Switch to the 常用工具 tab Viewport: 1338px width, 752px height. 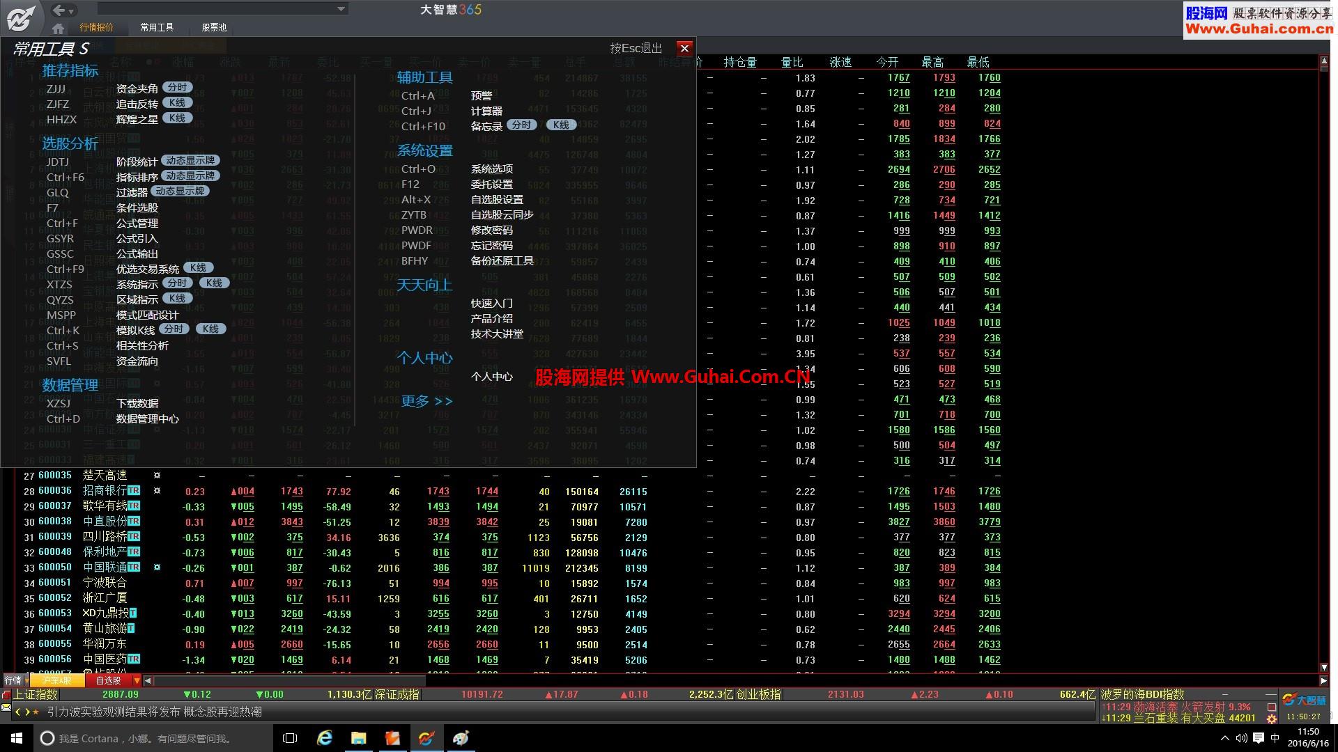[x=157, y=28]
